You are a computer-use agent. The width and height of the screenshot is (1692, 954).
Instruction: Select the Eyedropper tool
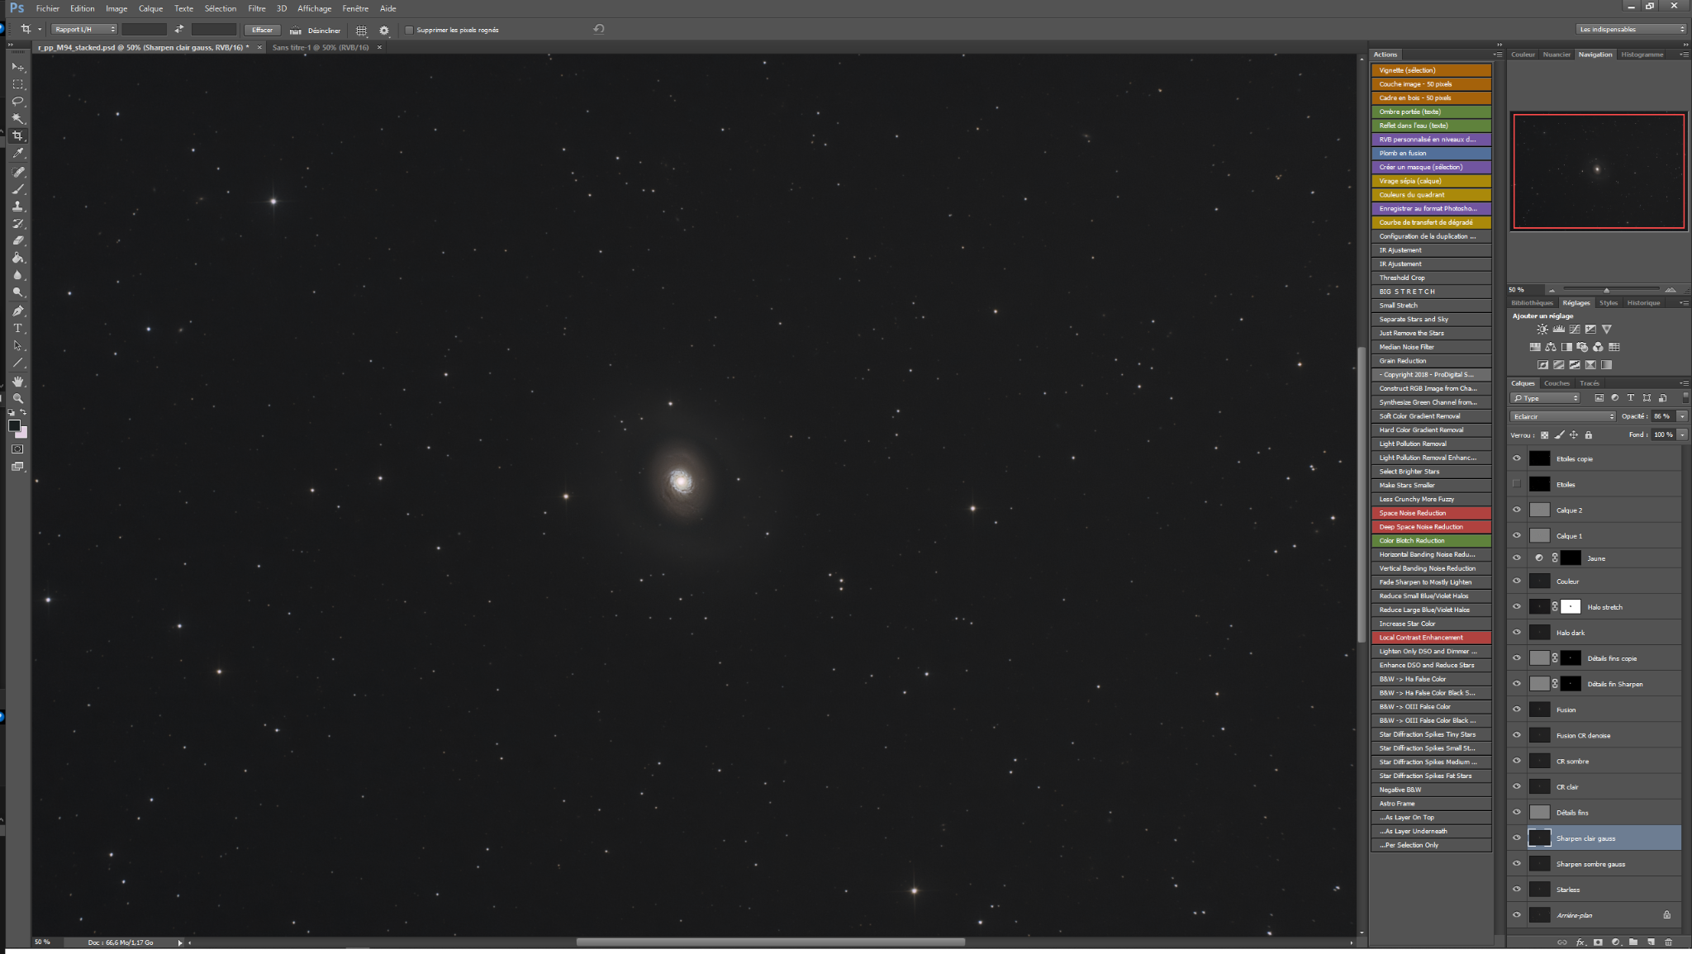(17, 154)
